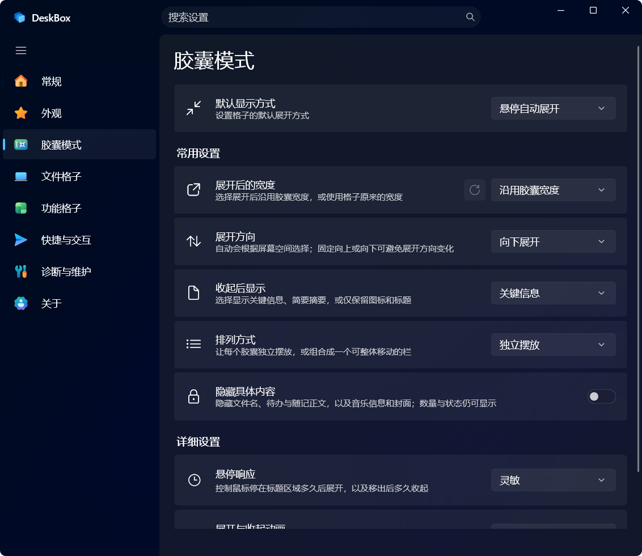The image size is (642, 556).
Task: Click the open-external icon for 展开后的宽度
Action: coord(193,189)
